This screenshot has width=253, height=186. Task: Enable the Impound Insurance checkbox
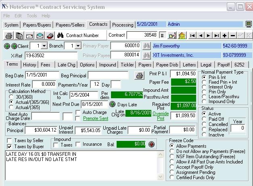(x=78, y=144)
